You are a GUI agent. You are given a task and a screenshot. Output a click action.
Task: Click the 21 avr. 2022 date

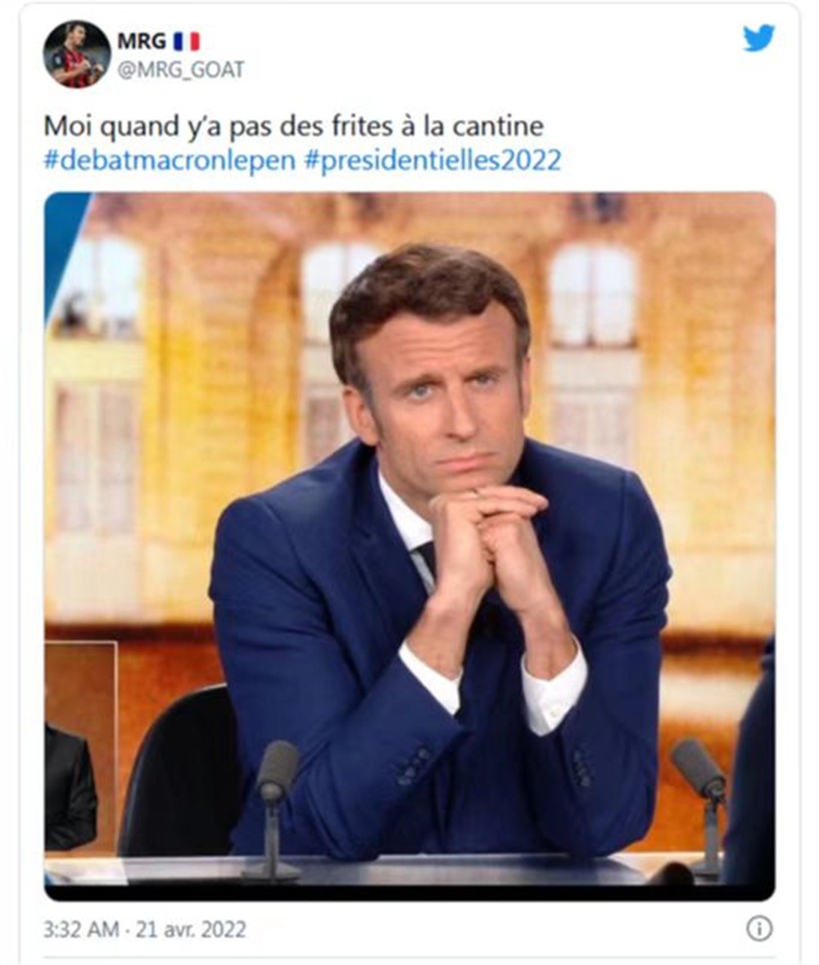[191, 929]
